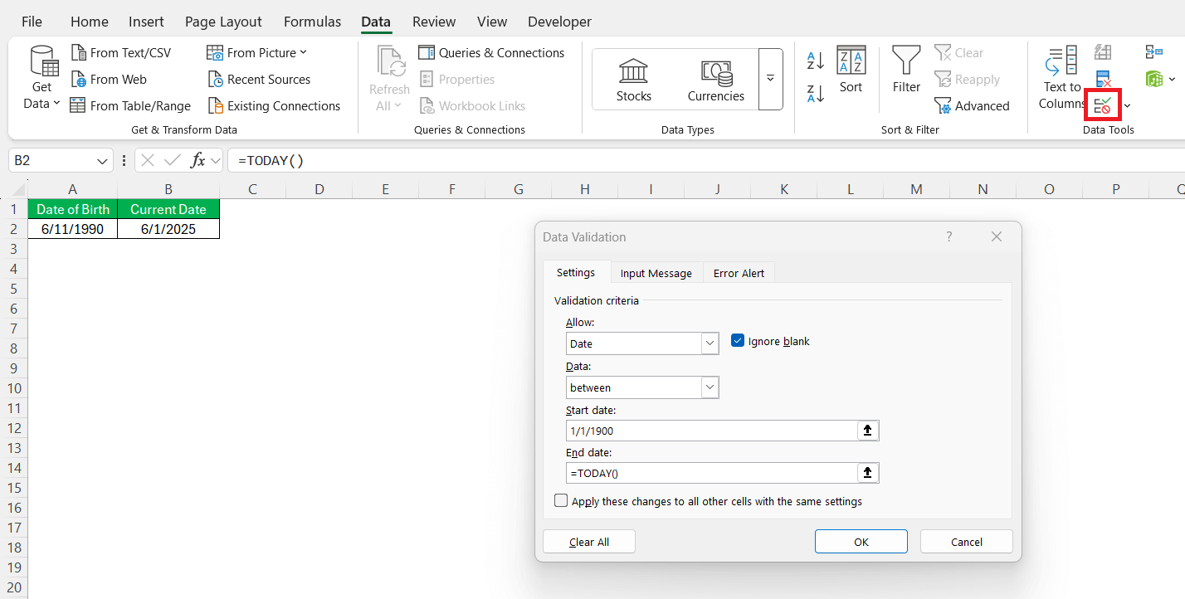Select cell B2 with 6/1/2025
This screenshot has height=599, width=1185.
(168, 229)
